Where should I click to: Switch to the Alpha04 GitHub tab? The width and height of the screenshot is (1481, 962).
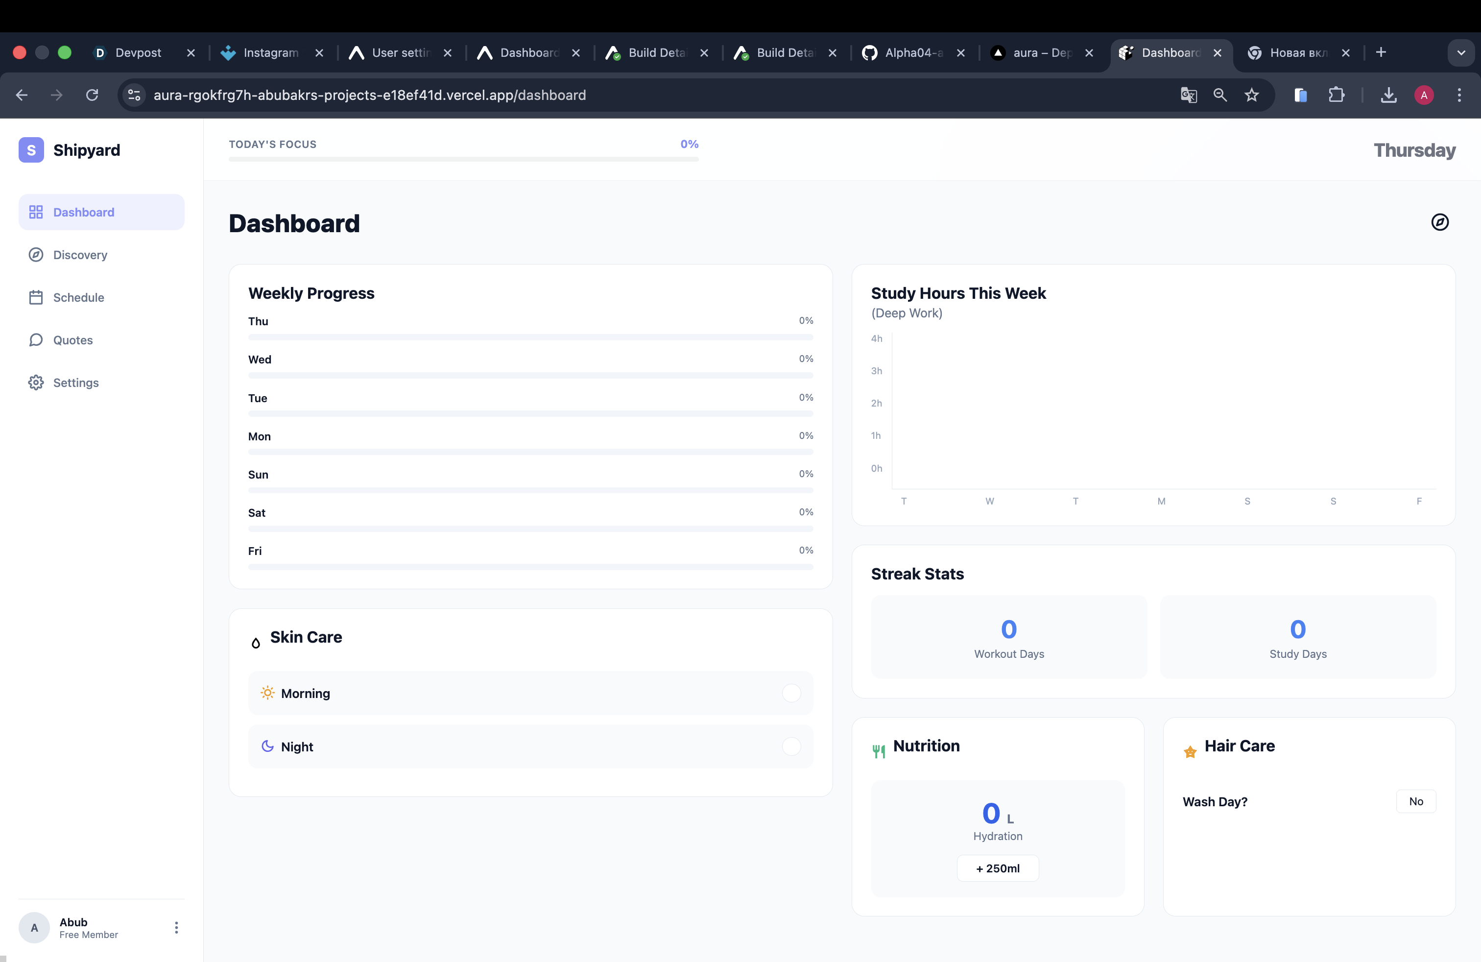(x=913, y=53)
